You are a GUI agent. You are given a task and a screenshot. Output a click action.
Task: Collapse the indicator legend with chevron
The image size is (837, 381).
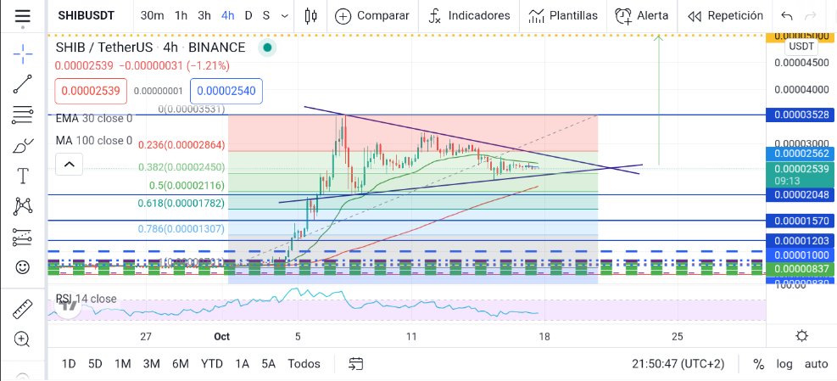click(69, 164)
